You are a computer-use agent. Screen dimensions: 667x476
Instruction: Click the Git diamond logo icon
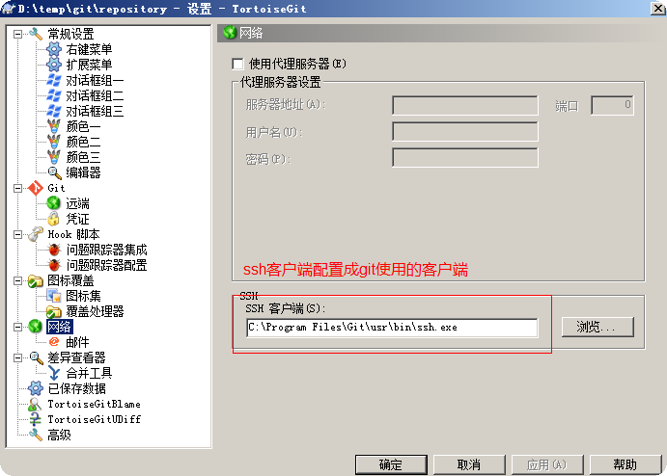[36, 188]
